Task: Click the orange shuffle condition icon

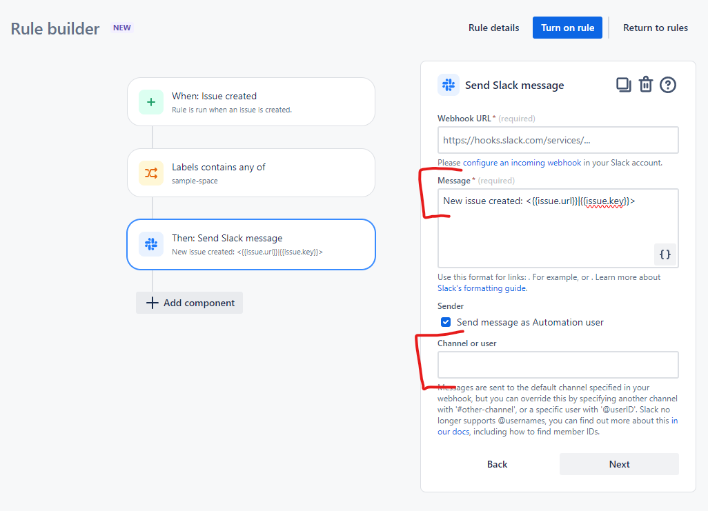Action: [151, 173]
